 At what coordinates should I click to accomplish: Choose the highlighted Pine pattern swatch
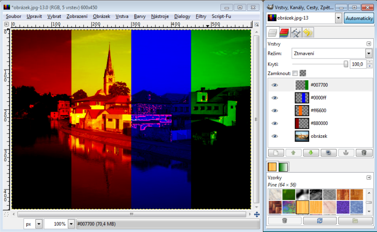[x=302, y=207]
